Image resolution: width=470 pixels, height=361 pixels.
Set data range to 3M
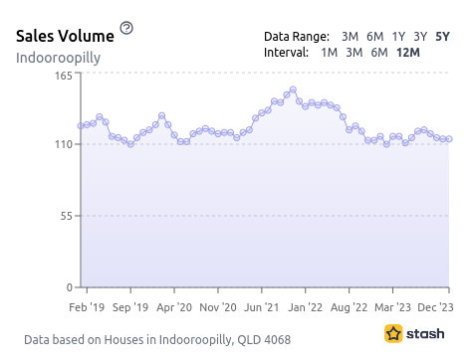[x=350, y=37]
